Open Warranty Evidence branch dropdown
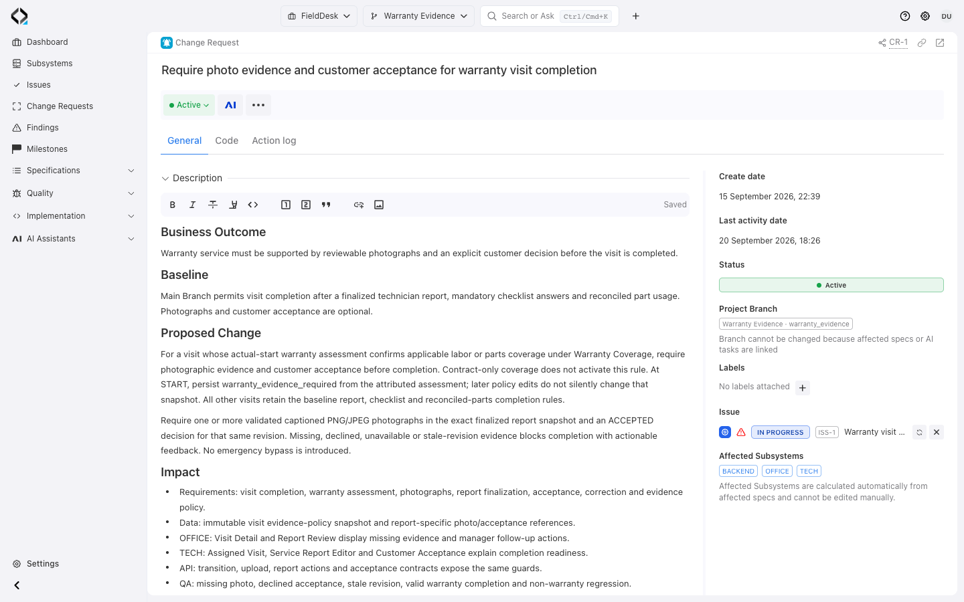The image size is (964, 602). tap(419, 16)
